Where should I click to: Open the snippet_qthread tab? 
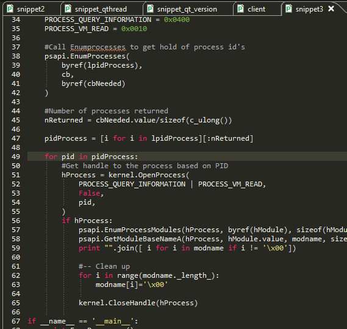click(x=101, y=9)
